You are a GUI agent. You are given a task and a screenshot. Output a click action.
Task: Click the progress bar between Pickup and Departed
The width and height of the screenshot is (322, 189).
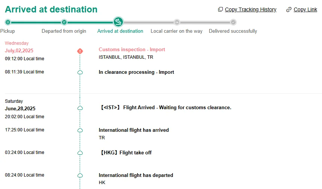pyautogui.click(x=36, y=22)
